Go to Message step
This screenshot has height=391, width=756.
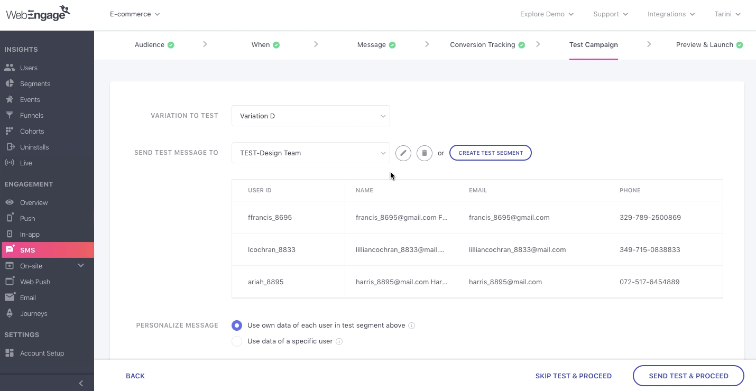tap(372, 45)
